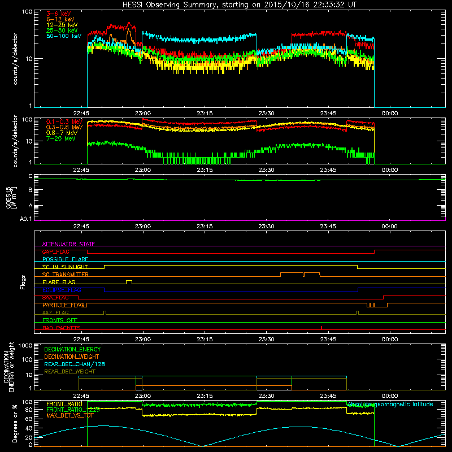Select the 3-6 keV legend label

click(x=58, y=14)
